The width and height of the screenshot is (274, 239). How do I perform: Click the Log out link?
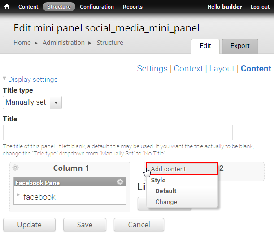coord(260,7)
